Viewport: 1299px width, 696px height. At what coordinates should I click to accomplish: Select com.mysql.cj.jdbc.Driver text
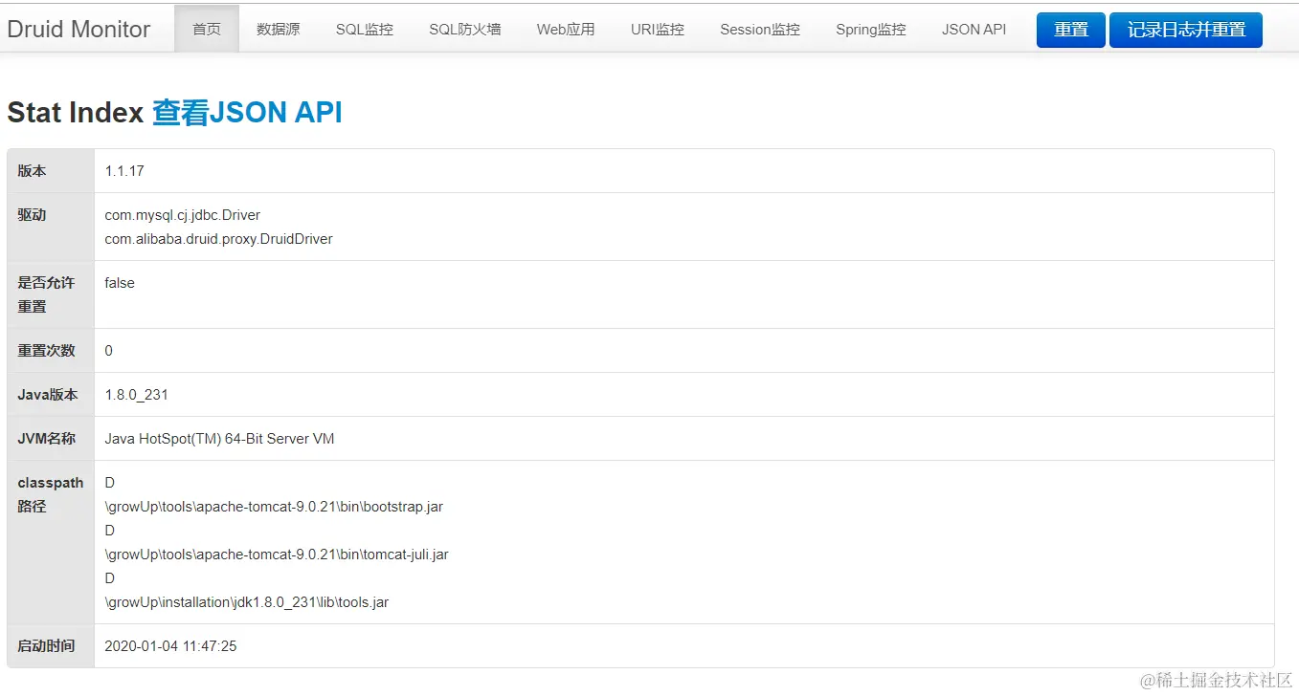pos(183,215)
